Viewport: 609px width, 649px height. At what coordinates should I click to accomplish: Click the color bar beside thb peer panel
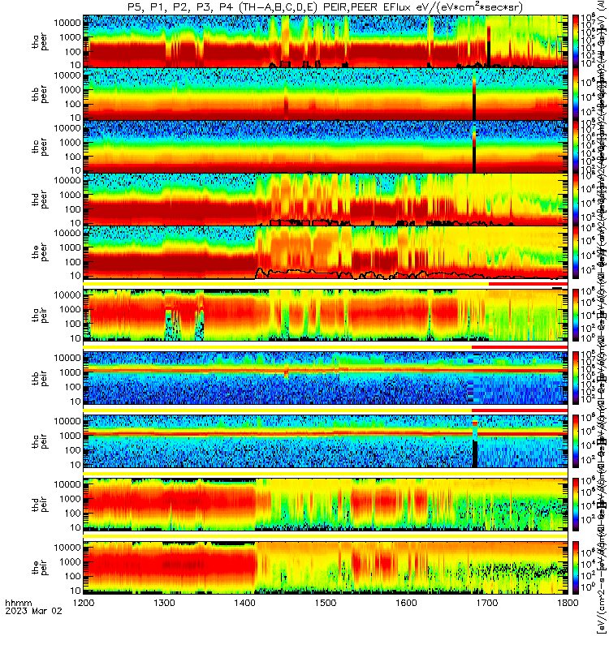pos(576,94)
